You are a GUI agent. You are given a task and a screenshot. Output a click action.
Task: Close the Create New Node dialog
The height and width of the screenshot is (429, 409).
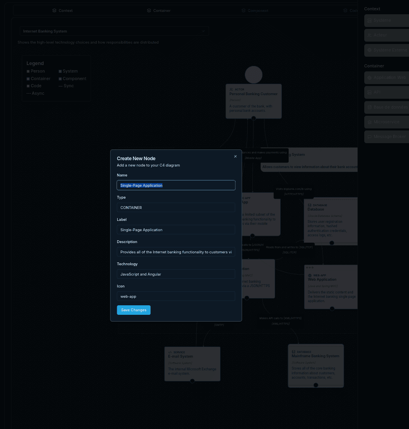pos(235,156)
